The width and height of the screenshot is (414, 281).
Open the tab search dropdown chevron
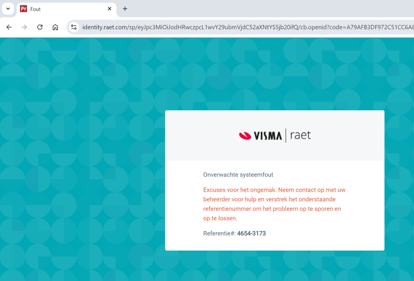8,9
